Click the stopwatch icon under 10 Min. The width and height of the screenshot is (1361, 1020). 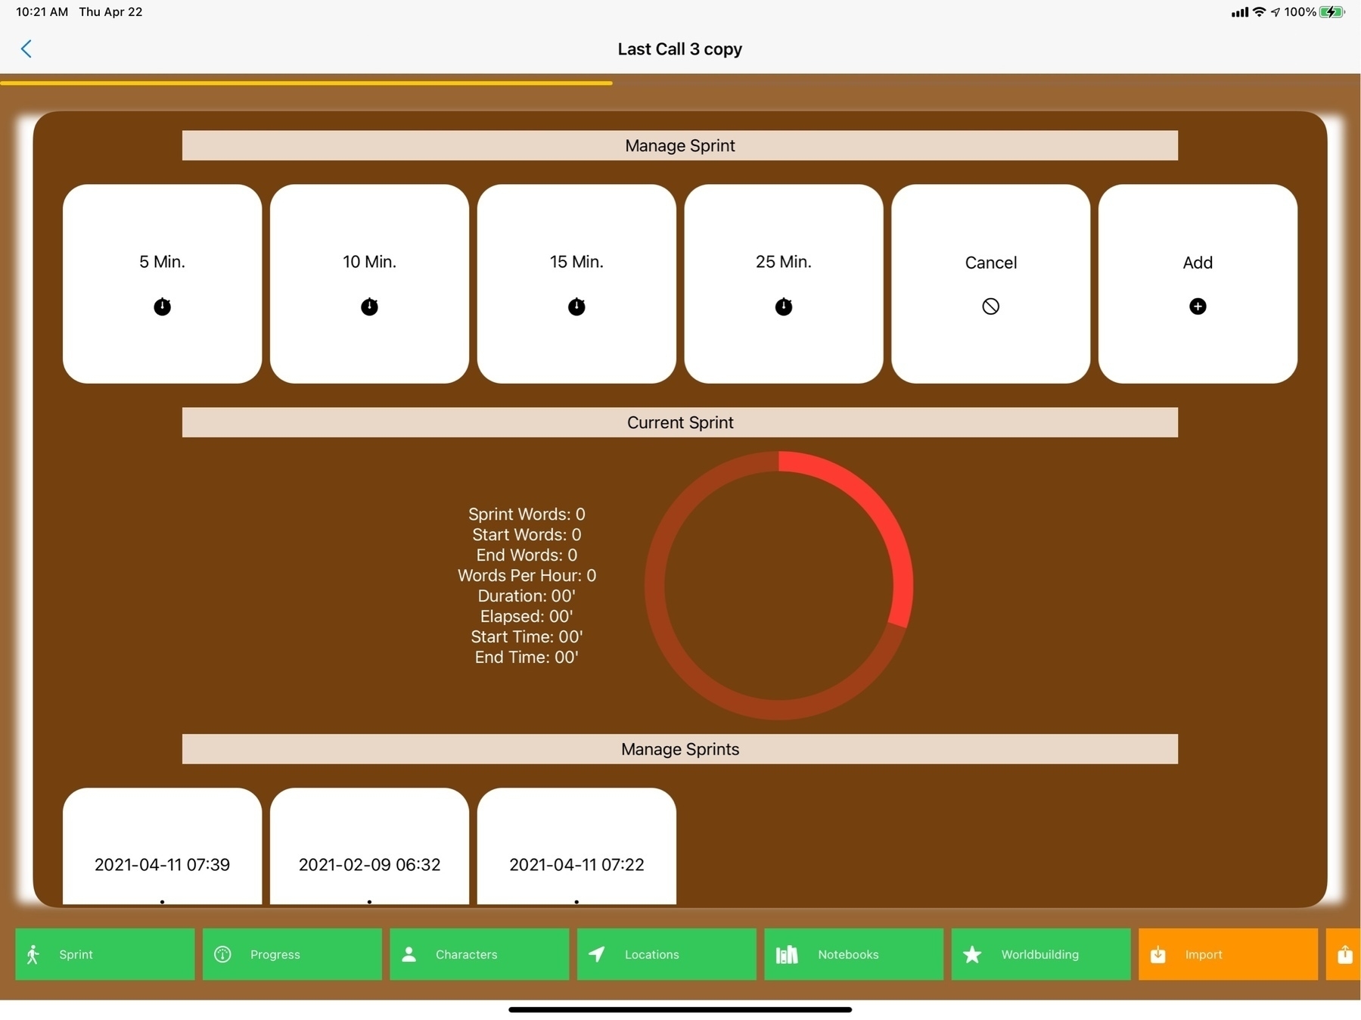[x=369, y=306]
